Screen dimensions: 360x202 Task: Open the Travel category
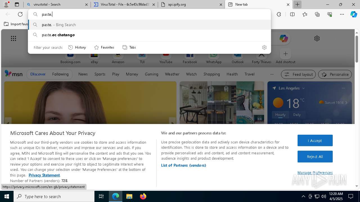click(249, 74)
